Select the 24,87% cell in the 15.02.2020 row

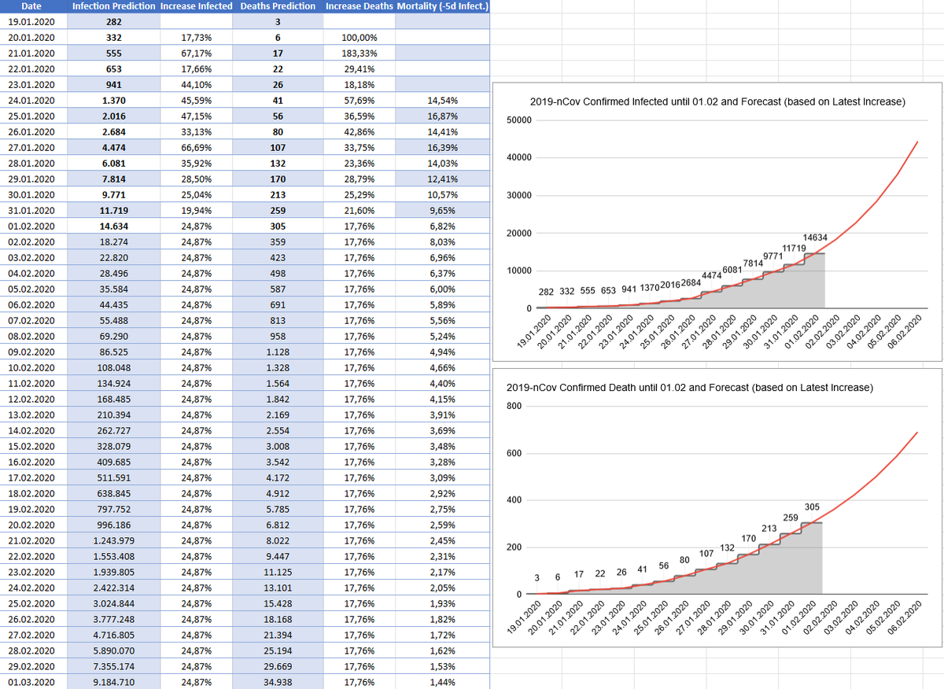(196, 447)
